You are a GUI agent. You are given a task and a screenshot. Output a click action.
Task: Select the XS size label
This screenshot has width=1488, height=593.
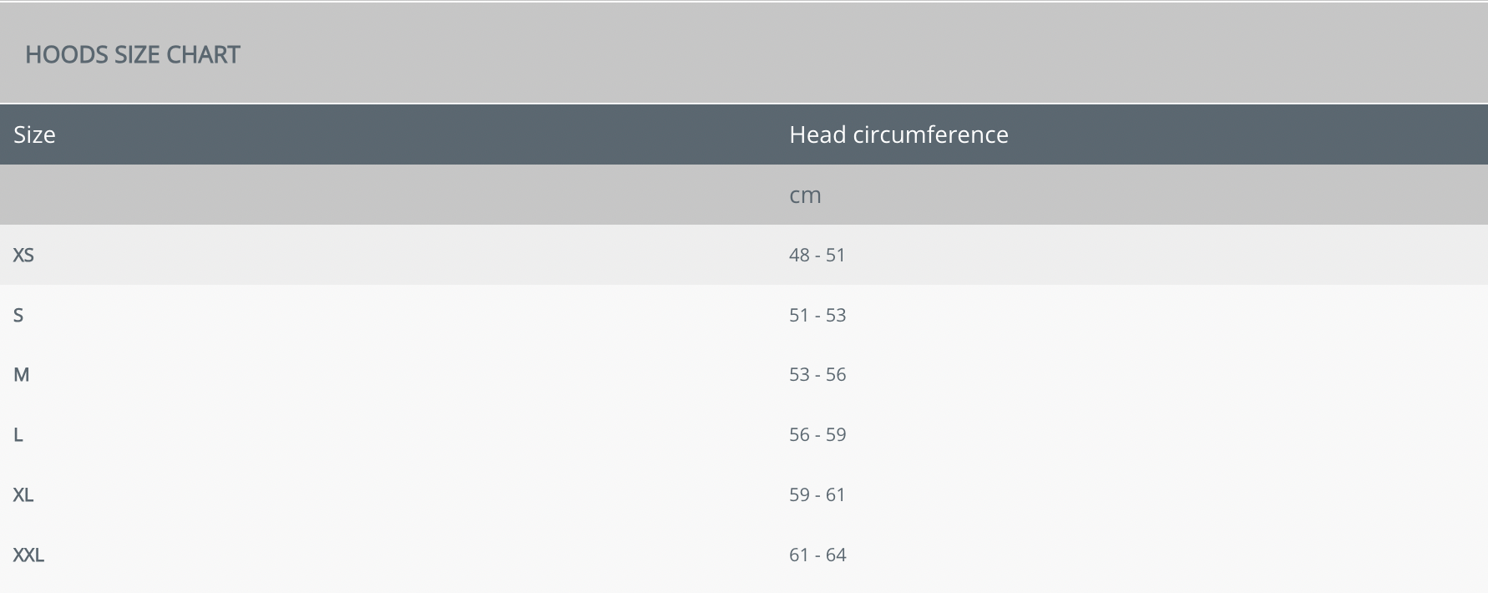point(23,255)
